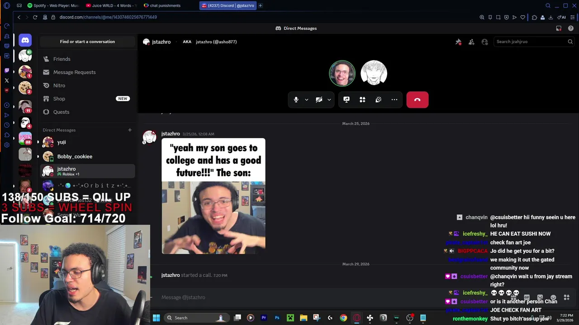Start an activity from call controls
This screenshot has width=579, height=325.
tap(362, 100)
